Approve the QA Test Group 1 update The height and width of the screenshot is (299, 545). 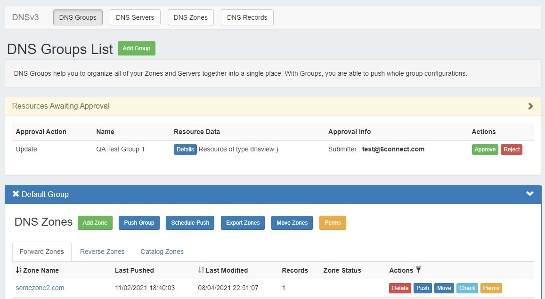(x=485, y=149)
